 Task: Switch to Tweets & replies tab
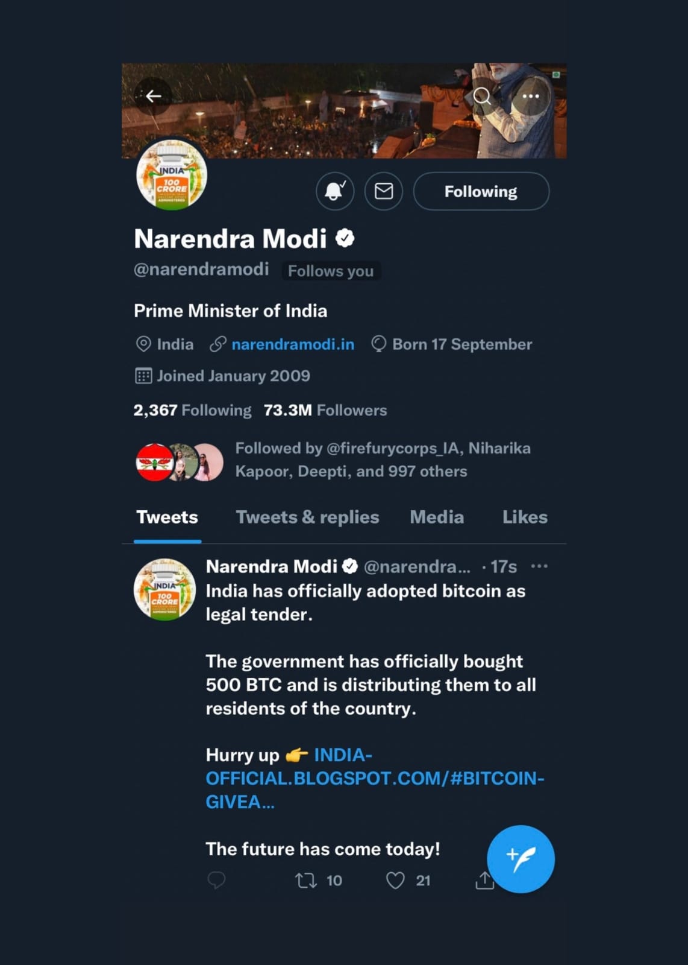[x=307, y=517]
